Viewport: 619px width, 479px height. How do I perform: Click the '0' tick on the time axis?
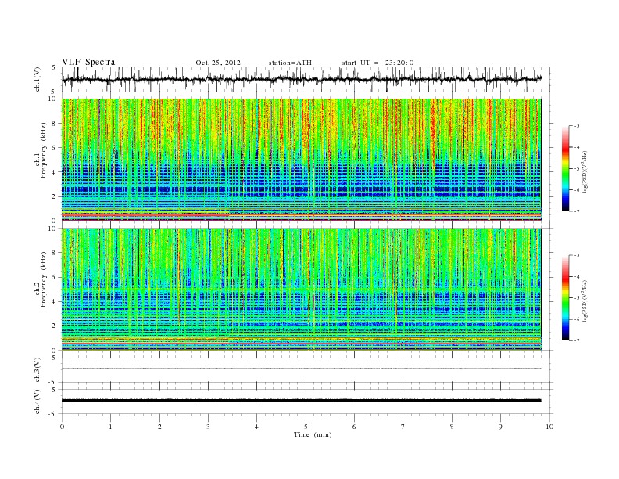click(62, 427)
